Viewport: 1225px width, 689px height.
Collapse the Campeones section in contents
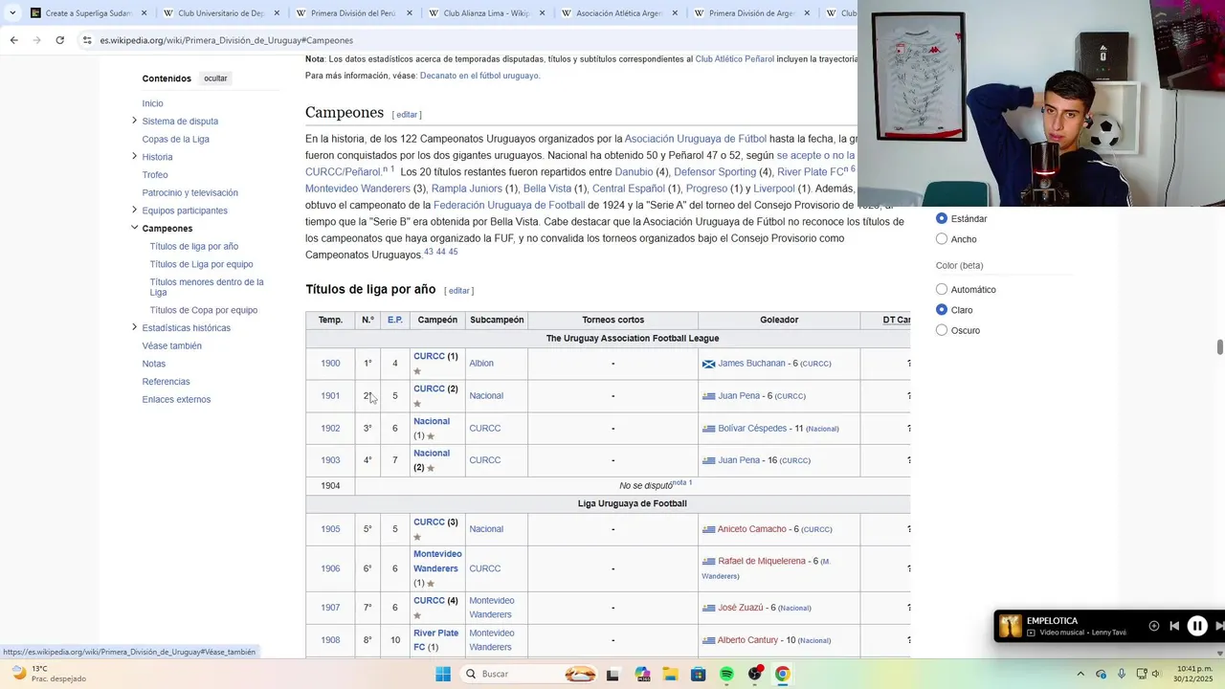134,228
